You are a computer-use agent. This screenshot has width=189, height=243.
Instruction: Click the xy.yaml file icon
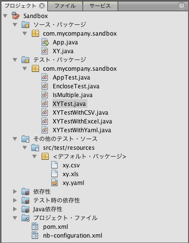pyautogui.click(x=55, y=182)
